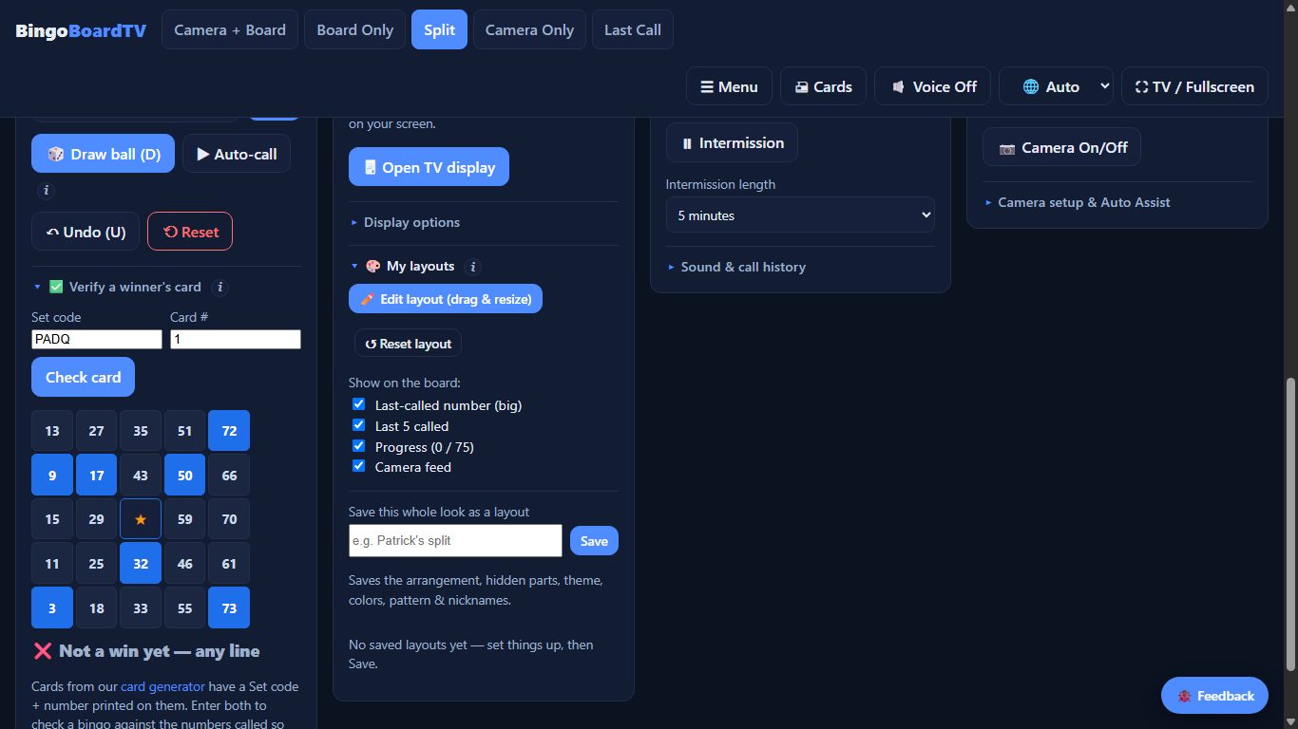Click the Check card button
The width and height of the screenshot is (1298, 729).
pyautogui.click(x=83, y=377)
